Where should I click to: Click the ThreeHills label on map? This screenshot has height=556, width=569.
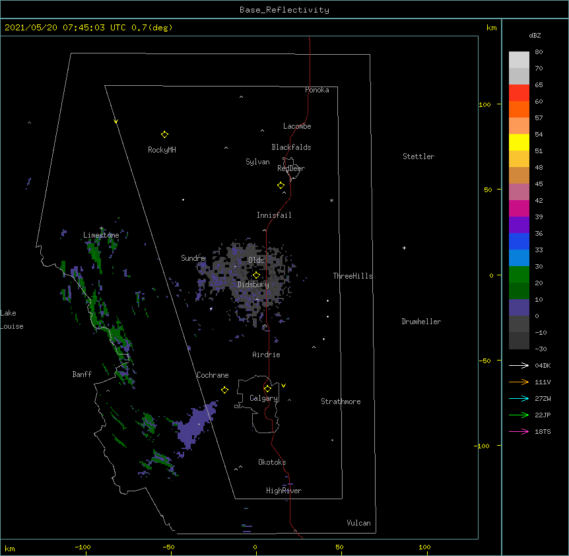tap(352, 276)
